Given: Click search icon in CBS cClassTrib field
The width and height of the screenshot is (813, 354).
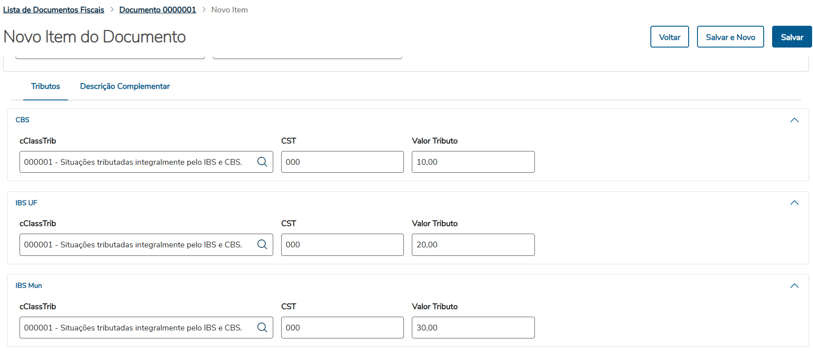Looking at the screenshot, I should [x=262, y=162].
